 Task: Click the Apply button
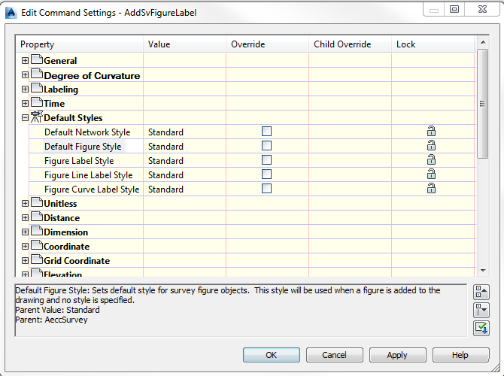click(x=396, y=355)
